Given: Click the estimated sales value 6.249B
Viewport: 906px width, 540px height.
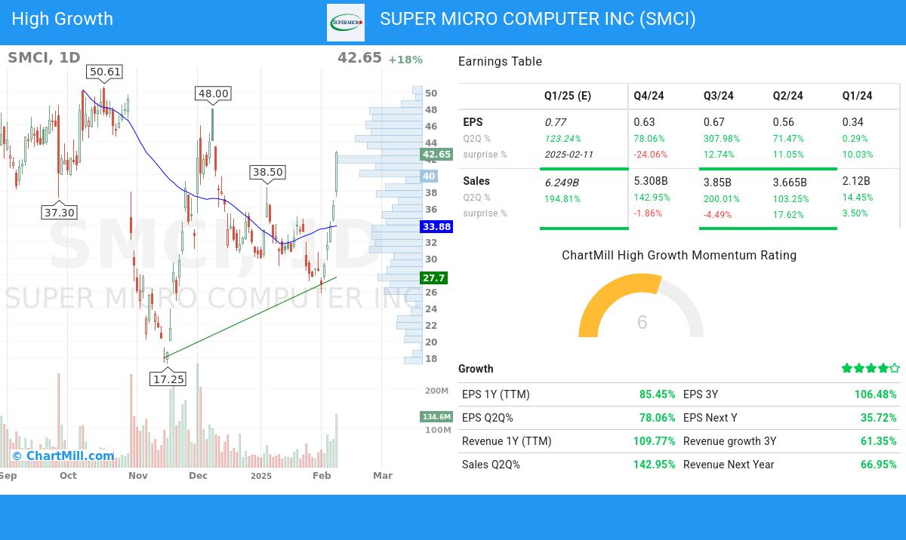Looking at the screenshot, I should click(563, 183).
